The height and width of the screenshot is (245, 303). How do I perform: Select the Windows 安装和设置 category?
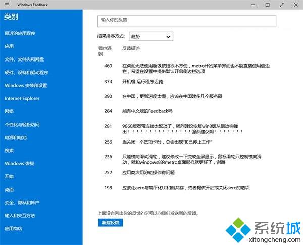point(26,86)
